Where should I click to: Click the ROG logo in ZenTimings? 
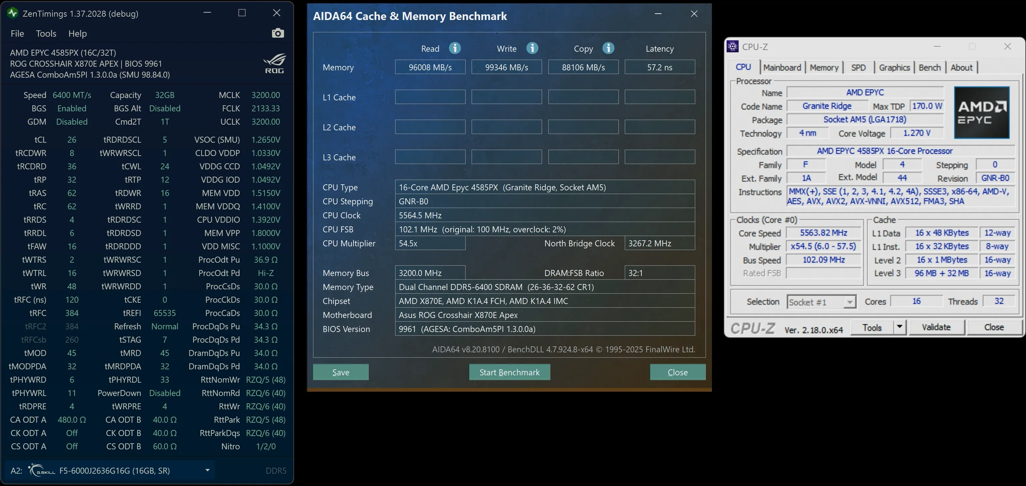tap(274, 64)
